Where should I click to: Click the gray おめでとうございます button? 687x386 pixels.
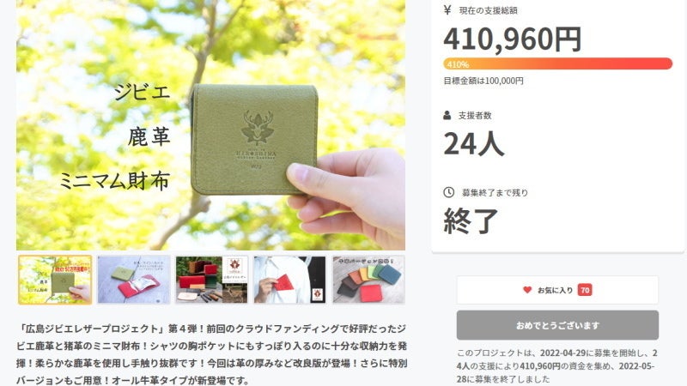pos(557,325)
